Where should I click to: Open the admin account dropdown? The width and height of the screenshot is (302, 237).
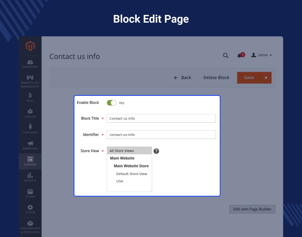pos(261,55)
